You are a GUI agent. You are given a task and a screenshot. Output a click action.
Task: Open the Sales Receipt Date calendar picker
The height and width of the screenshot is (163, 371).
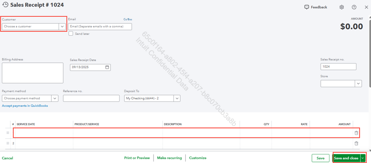(107, 67)
